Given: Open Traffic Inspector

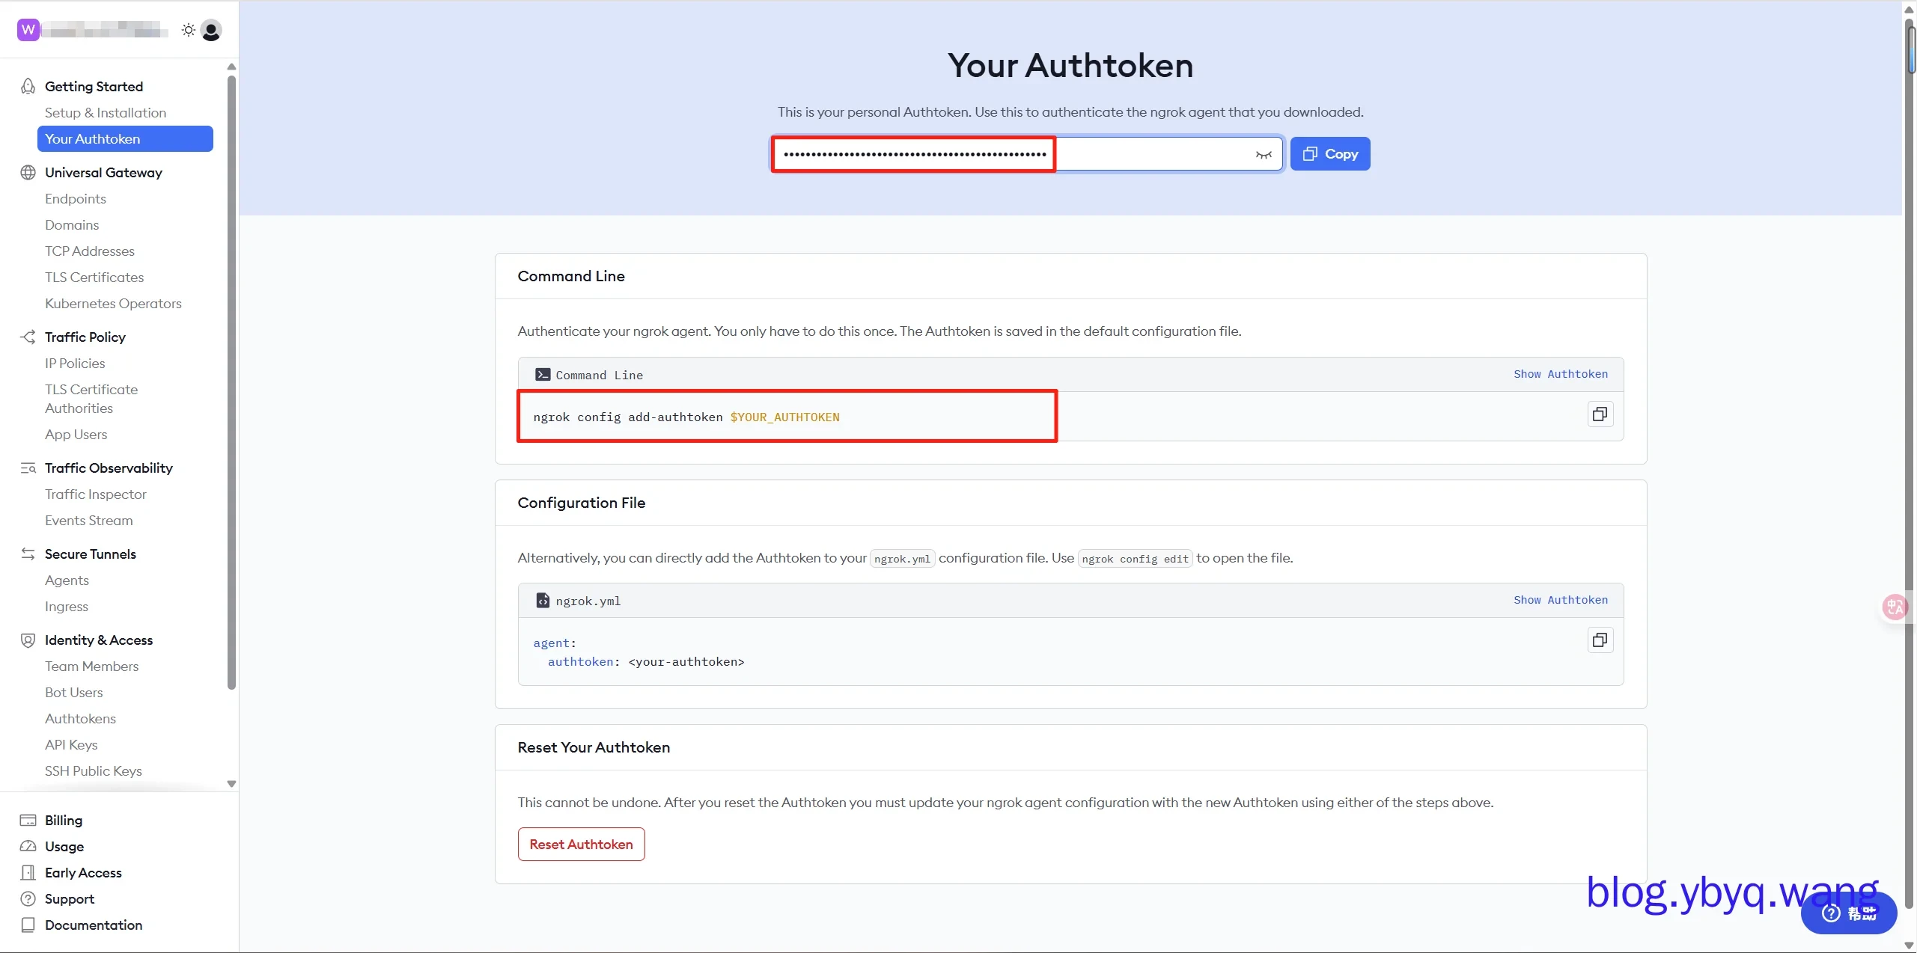Looking at the screenshot, I should (96, 494).
